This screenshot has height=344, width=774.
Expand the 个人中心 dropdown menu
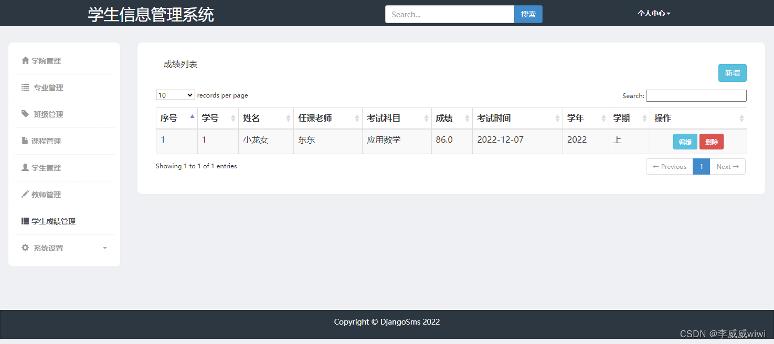pyautogui.click(x=654, y=13)
